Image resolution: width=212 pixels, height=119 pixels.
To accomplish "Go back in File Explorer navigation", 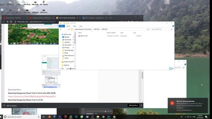I will (61, 29).
